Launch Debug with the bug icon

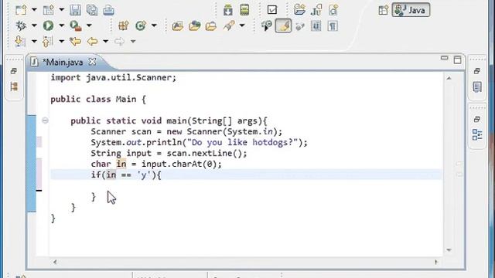21,25
